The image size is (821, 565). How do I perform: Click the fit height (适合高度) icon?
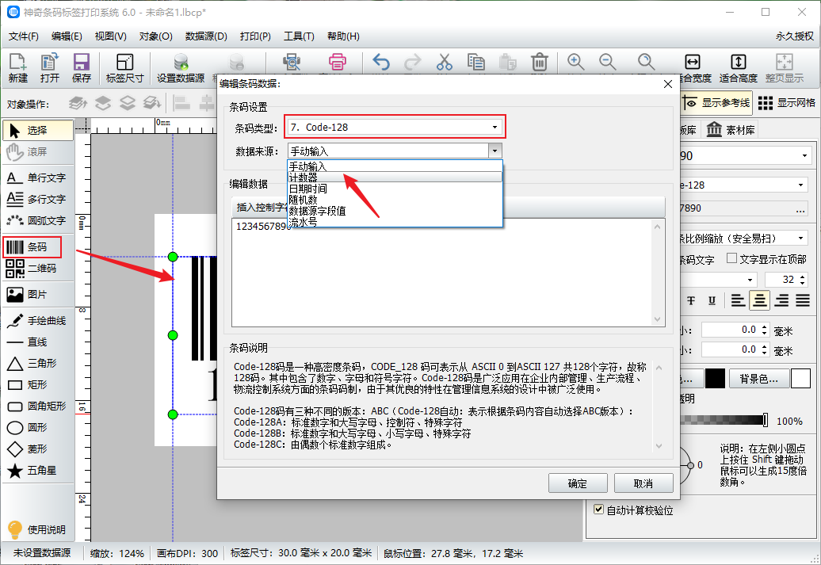(739, 67)
